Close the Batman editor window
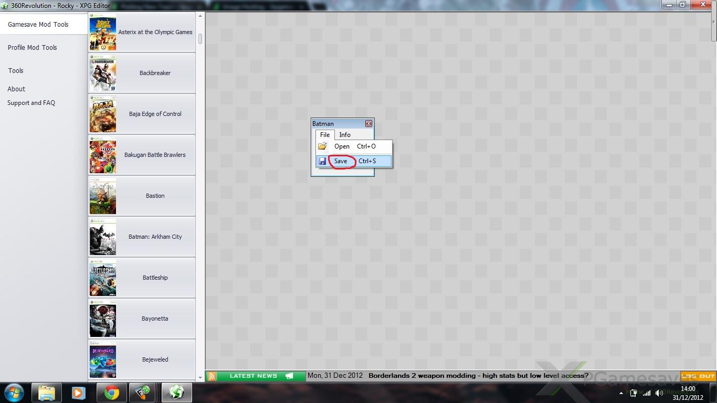The height and width of the screenshot is (403, 717). click(368, 124)
